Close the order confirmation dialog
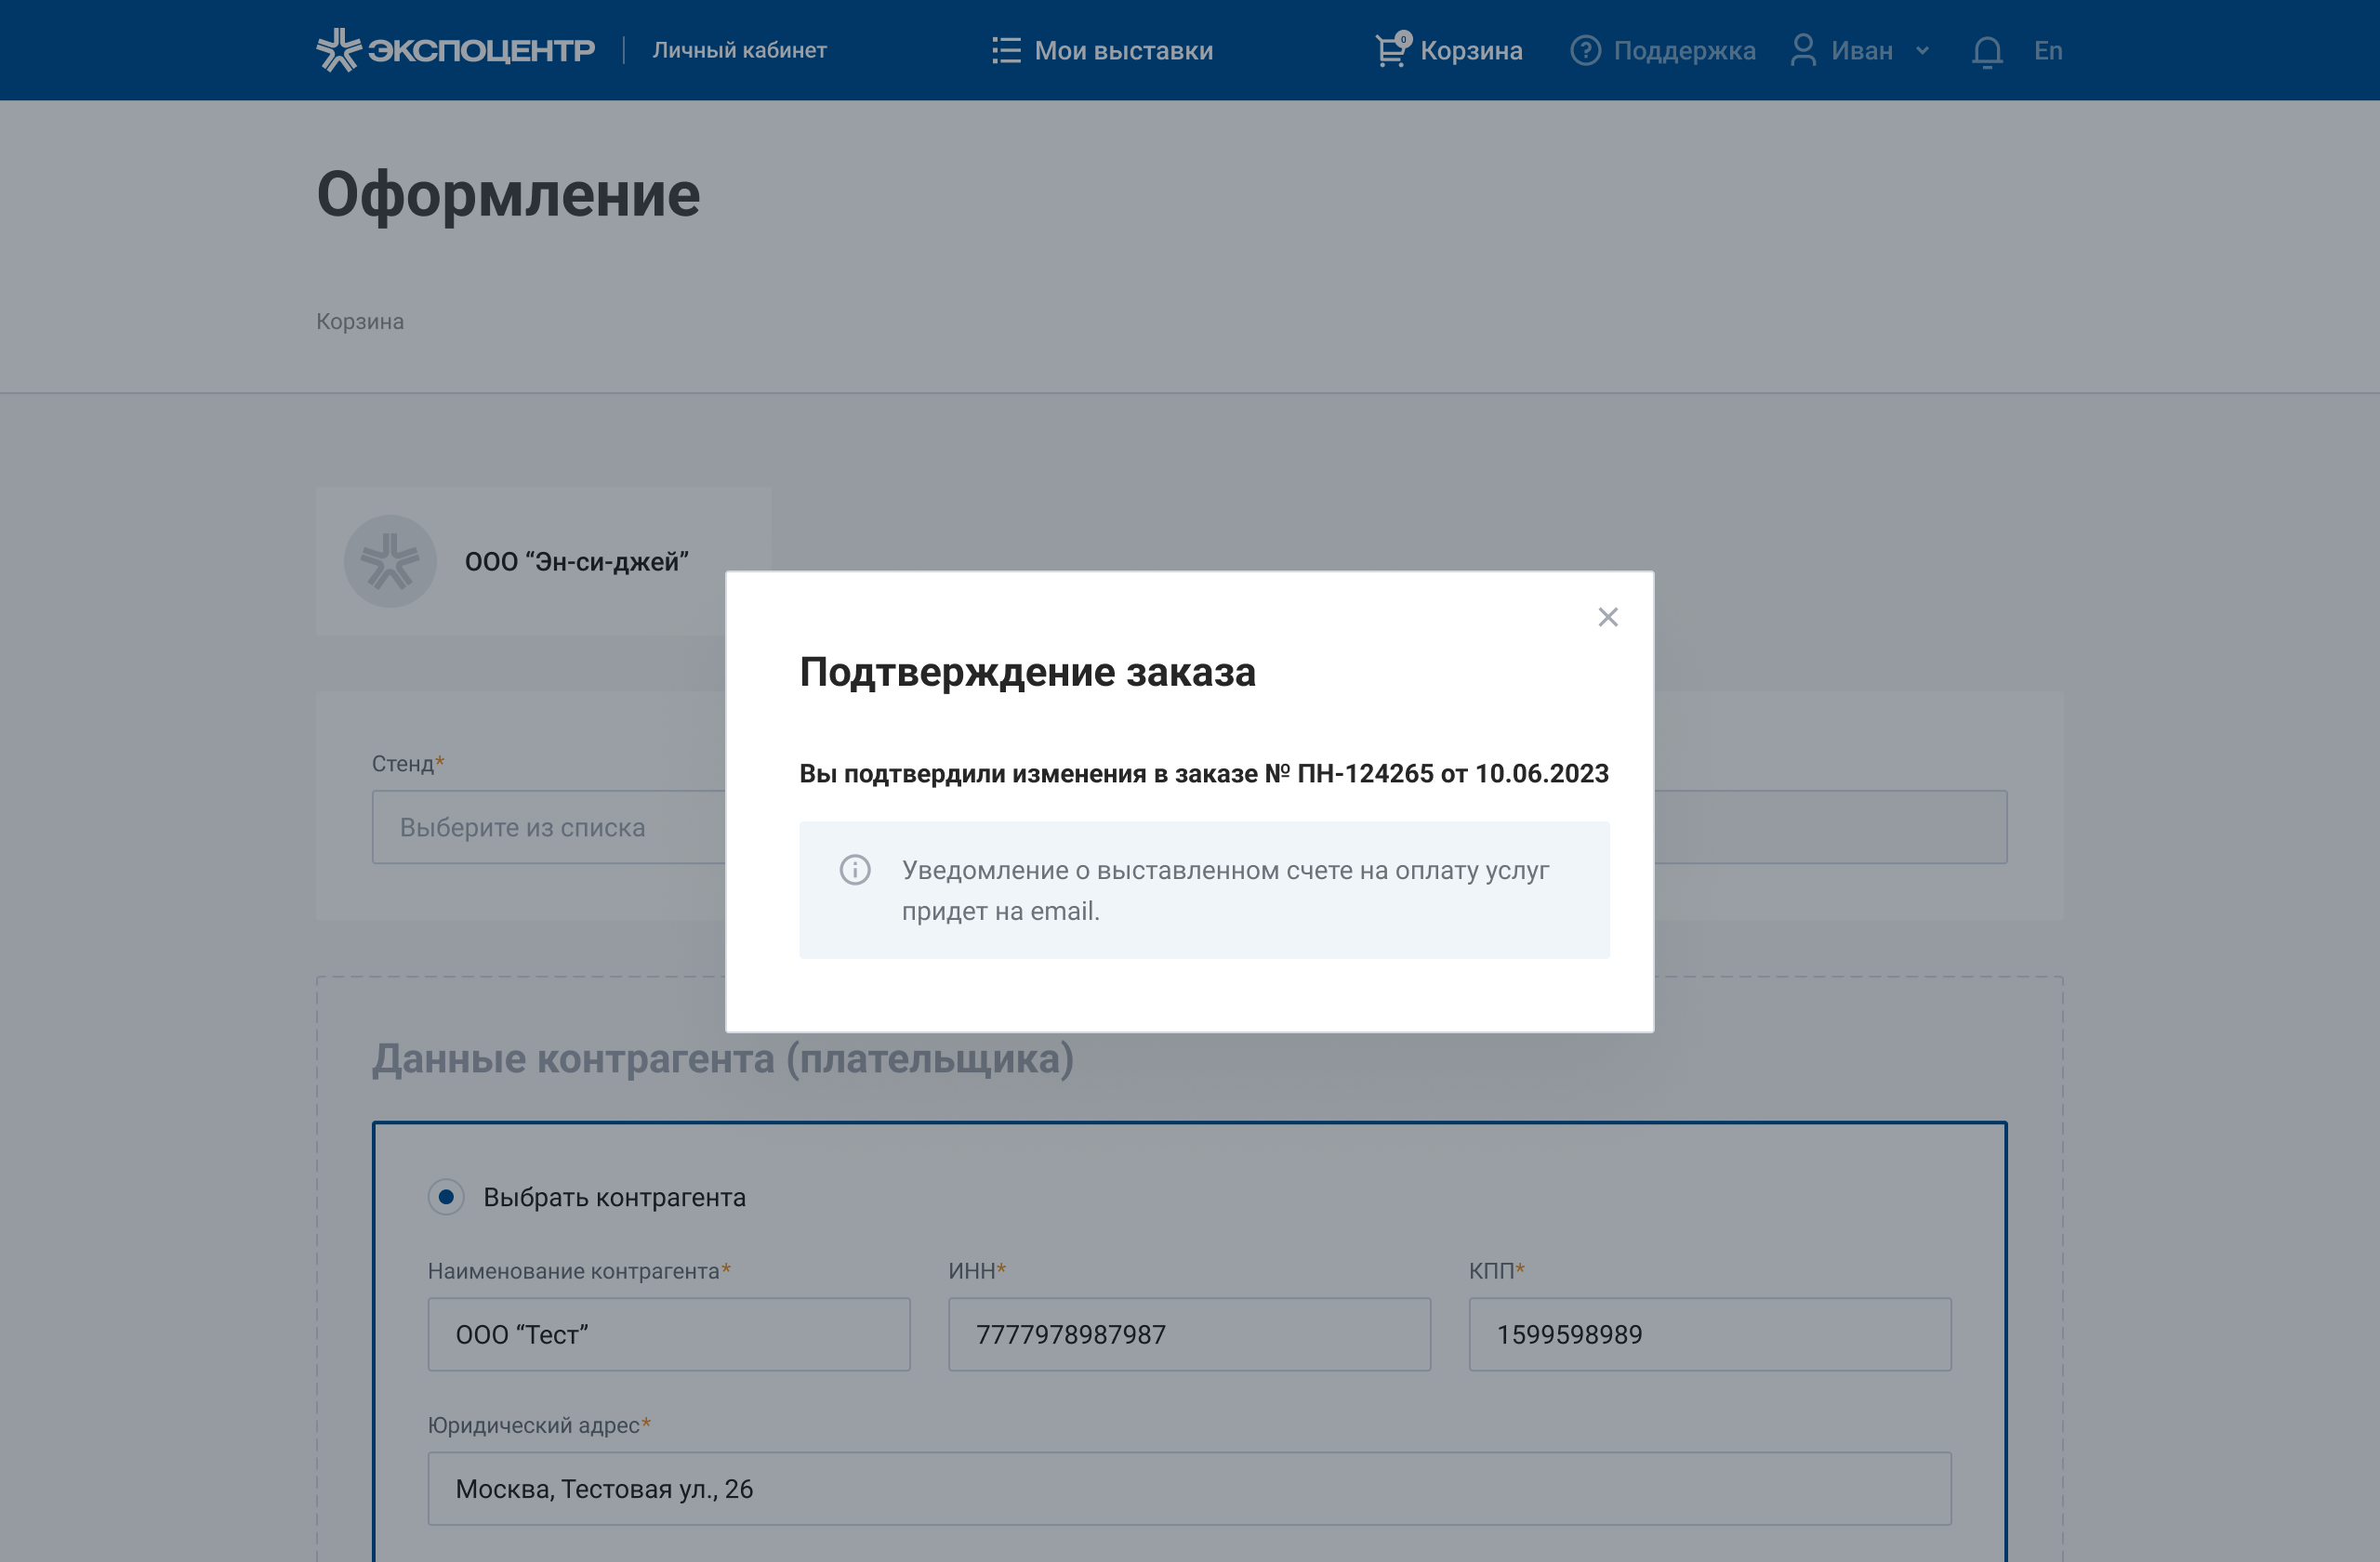 [x=1607, y=617]
